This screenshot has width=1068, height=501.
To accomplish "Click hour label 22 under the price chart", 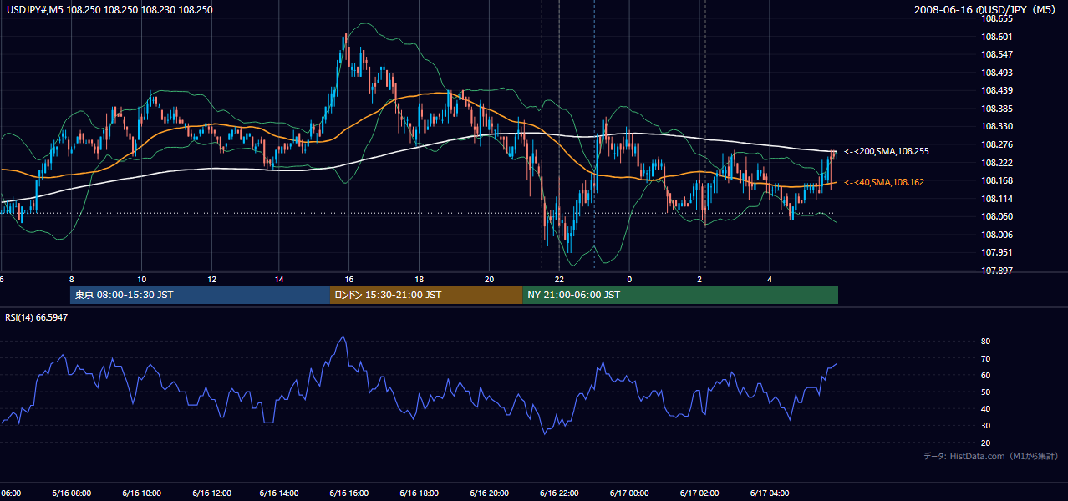I will click(559, 280).
